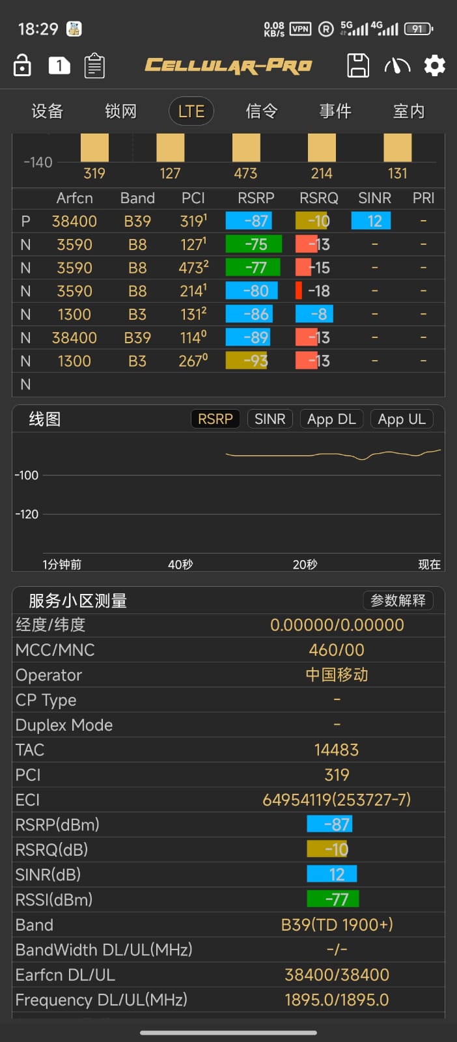Show App UL on the chart

tap(402, 419)
